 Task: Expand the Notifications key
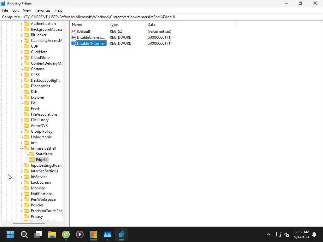point(21,194)
